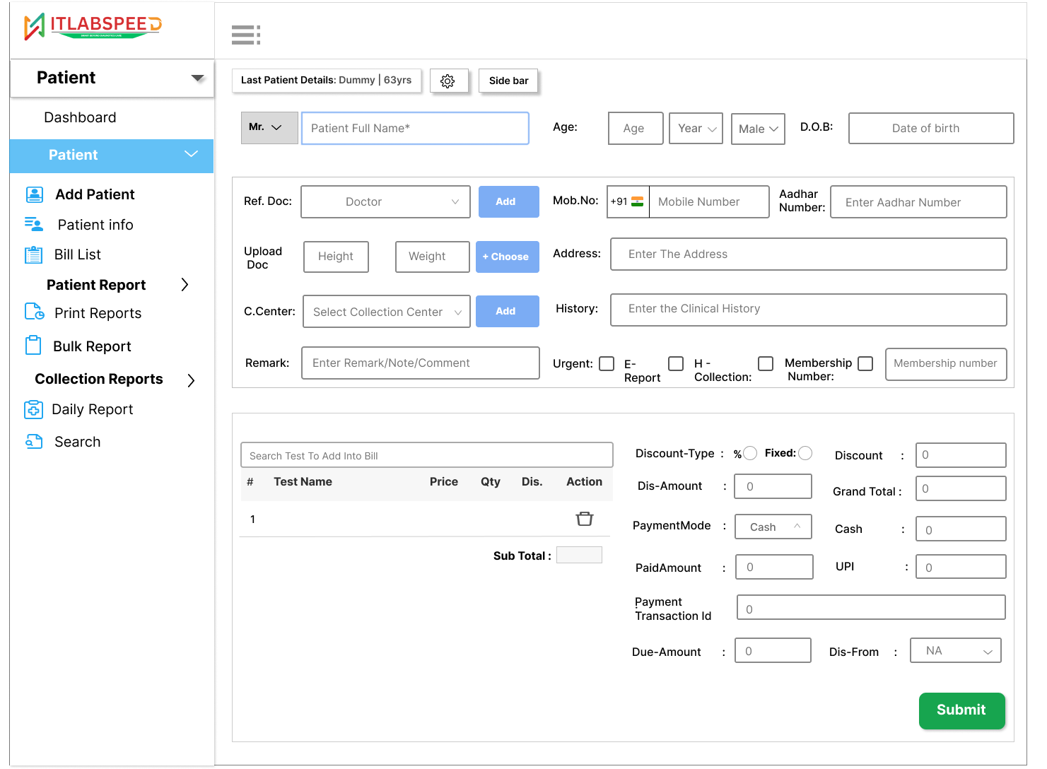Screen dimensions: 1047x769
Task: Click the Payment Transaction Id field
Action: tap(871, 608)
